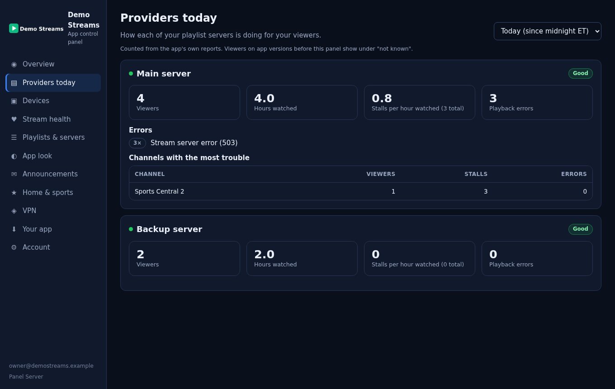Open the Your app page
The height and width of the screenshot is (389, 615).
[x=53, y=229]
